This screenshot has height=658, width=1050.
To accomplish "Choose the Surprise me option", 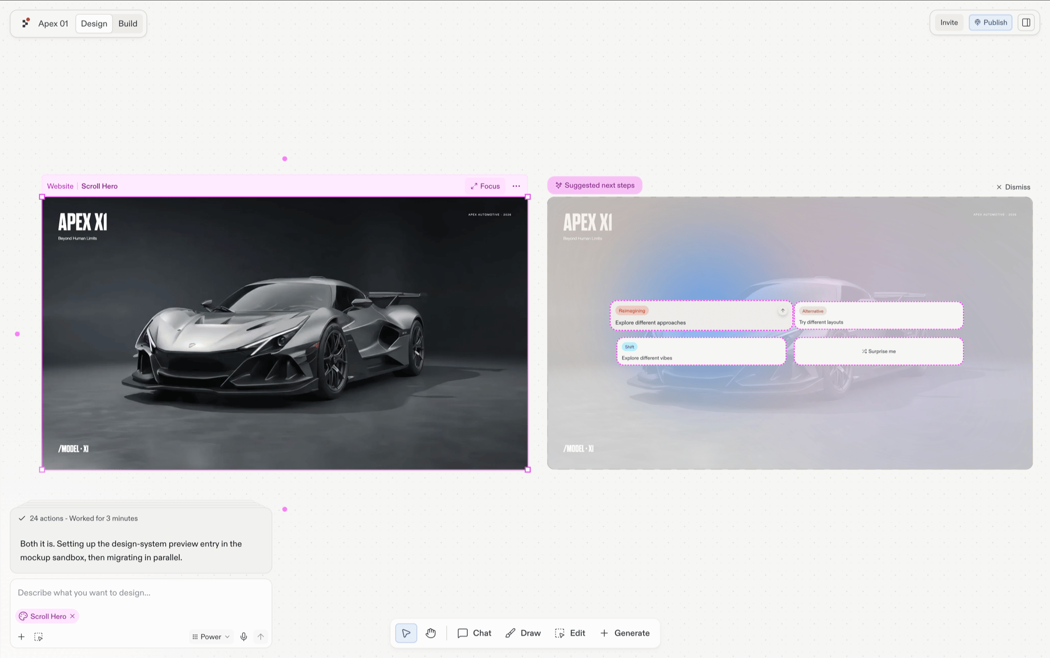I will coord(879,352).
